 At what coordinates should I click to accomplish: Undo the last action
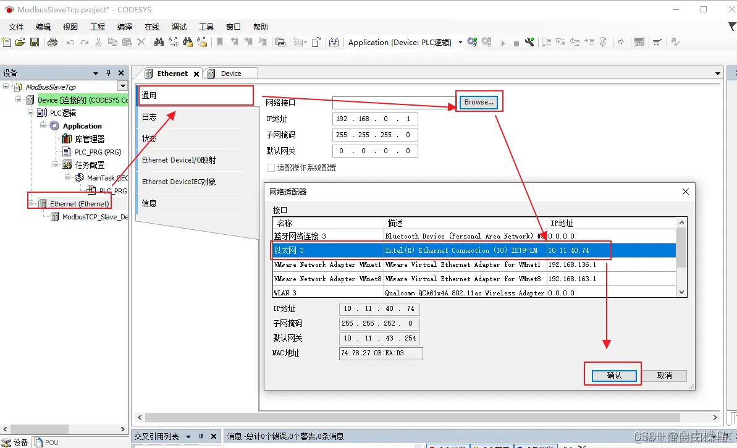70,42
